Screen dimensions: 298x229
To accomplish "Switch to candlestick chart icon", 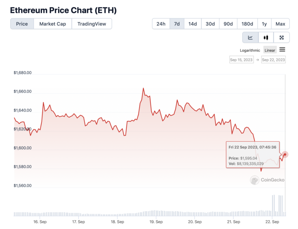I will coord(266,37).
